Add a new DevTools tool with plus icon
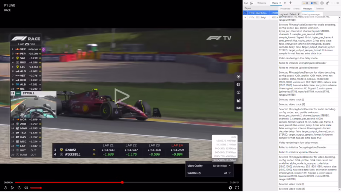Image resolution: width=341 pixels, height=193 pixels. click(290, 3)
